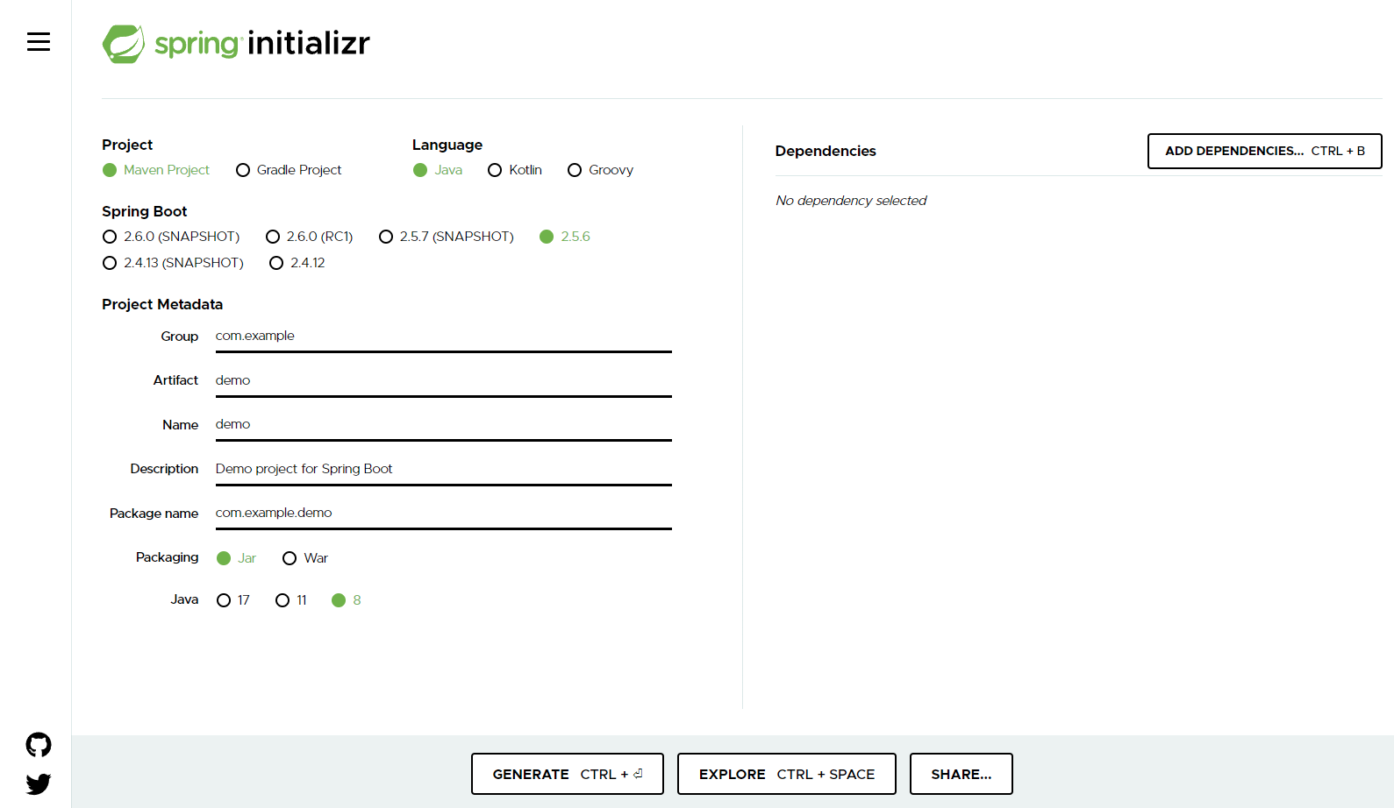Select Spring Boot 2.6.0 (RC1)
Screen dimensions: 1394x808
(309, 237)
